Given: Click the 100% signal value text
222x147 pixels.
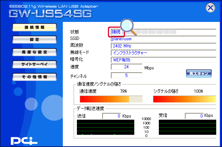Looking at the screenshot, I should click(198, 91).
